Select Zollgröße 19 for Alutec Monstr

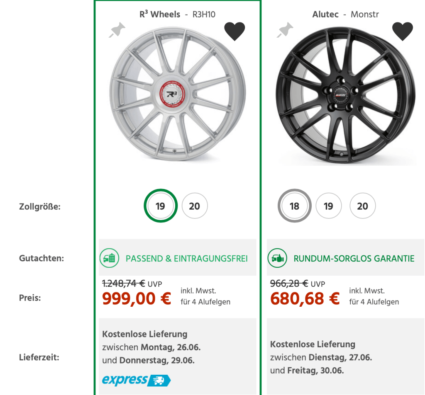[x=328, y=206]
